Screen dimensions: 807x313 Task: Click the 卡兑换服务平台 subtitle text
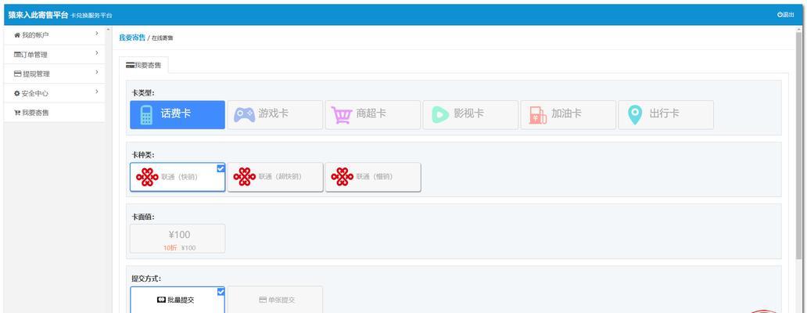coord(91,16)
